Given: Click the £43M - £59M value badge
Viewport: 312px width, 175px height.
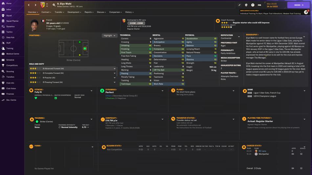Looking at the screenshot, I should pyautogui.click(x=136, y=23).
